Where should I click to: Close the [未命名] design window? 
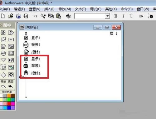coord(116,27)
